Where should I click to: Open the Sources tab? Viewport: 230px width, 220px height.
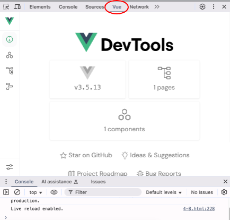[95, 7]
